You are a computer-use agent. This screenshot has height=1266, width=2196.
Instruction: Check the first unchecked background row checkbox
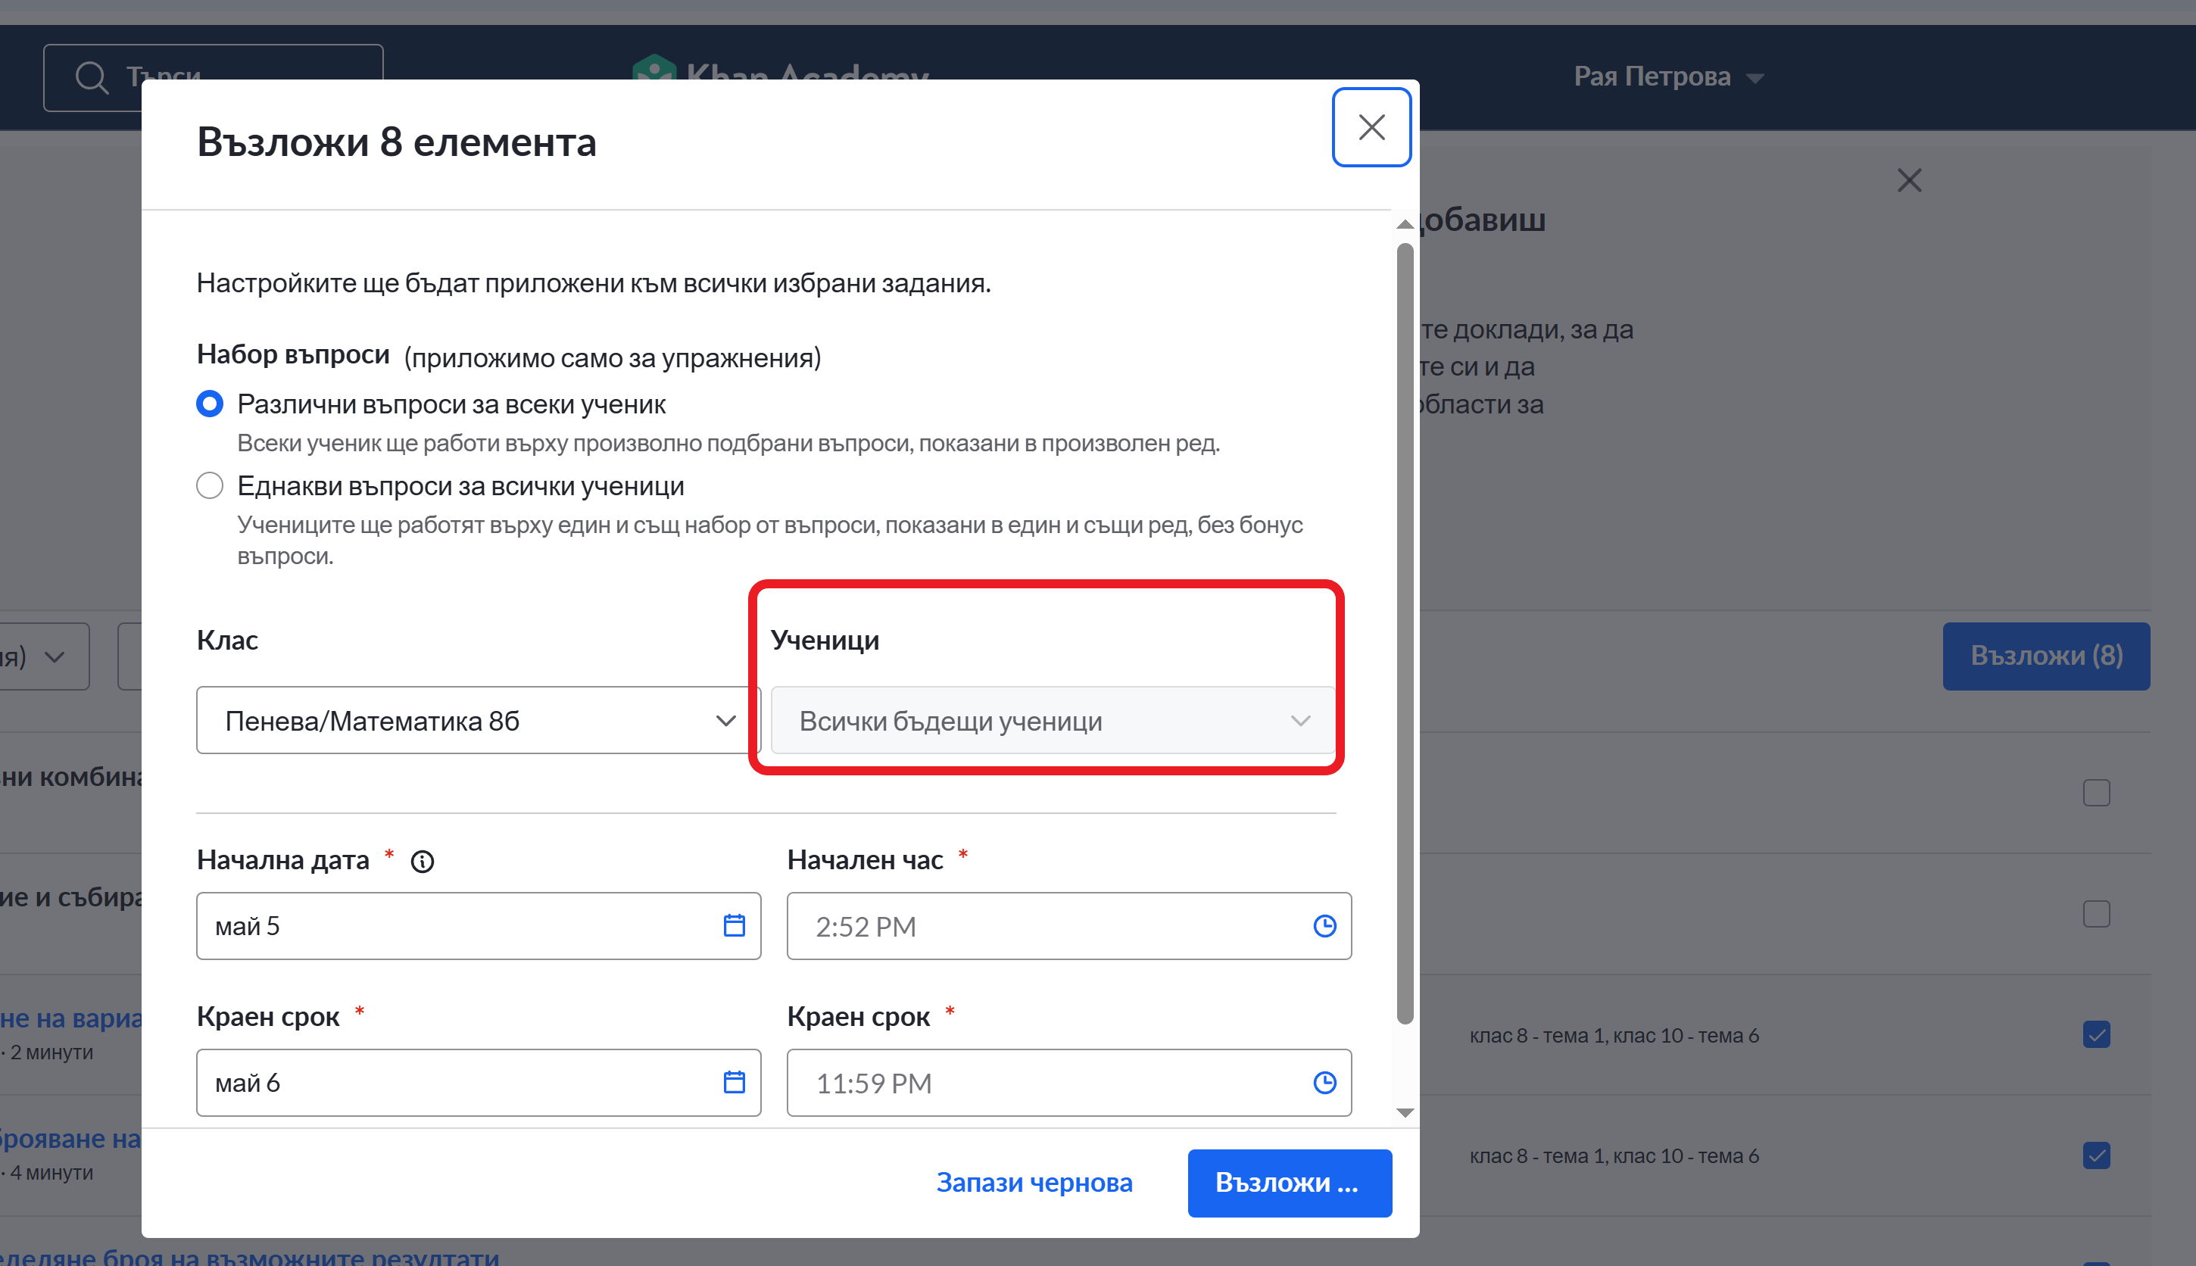click(2096, 793)
